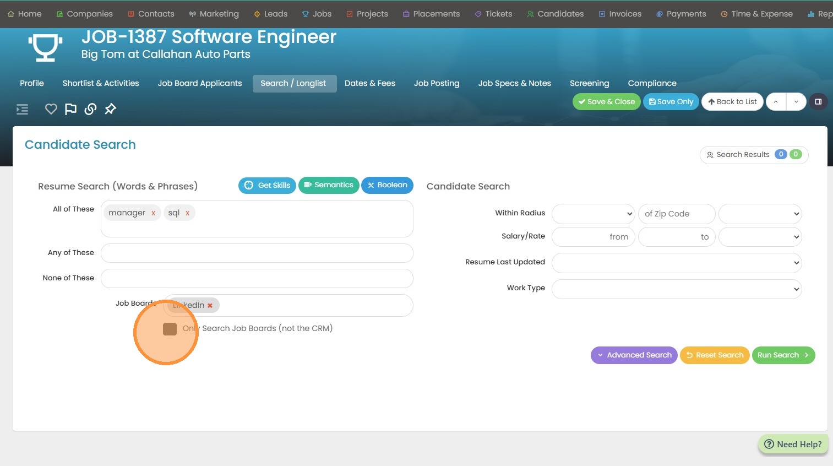The height and width of the screenshot is (466, 833).
Task: Click the Salary 'from' input field
Action: tap(594, 237)
